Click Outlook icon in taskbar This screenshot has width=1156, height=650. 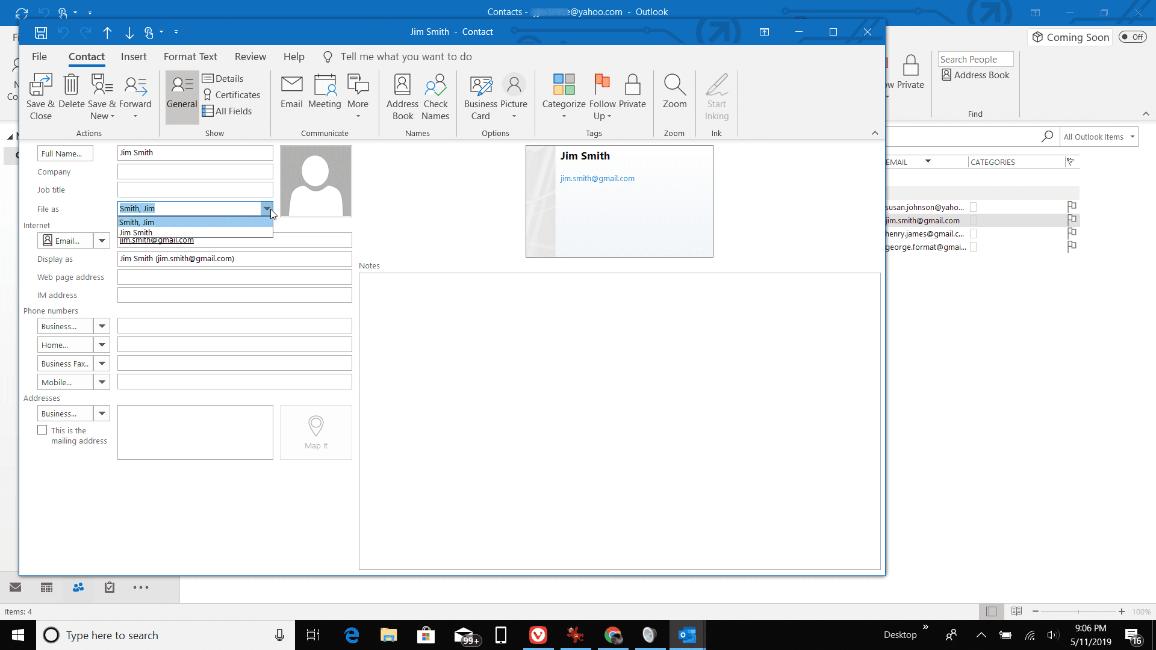pyautogui.click(x=687, y=635)
